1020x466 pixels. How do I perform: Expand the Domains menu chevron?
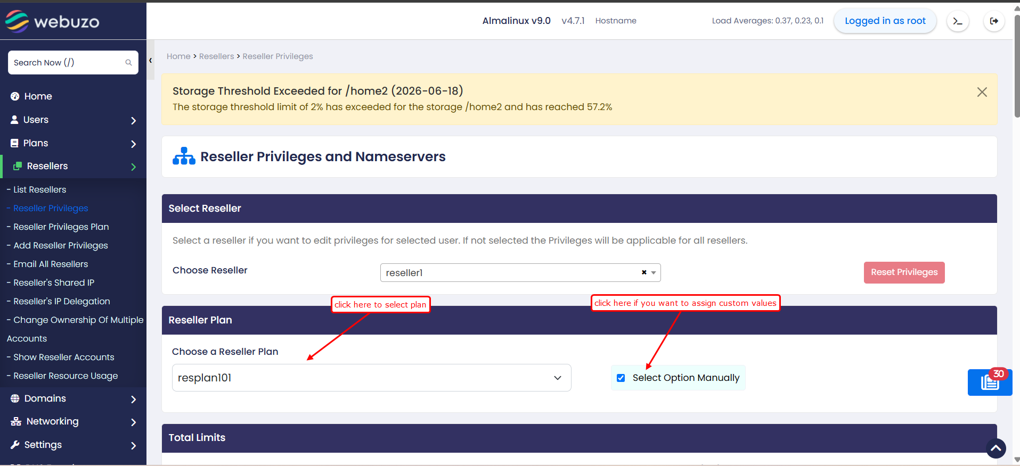(x=133, y=400)
